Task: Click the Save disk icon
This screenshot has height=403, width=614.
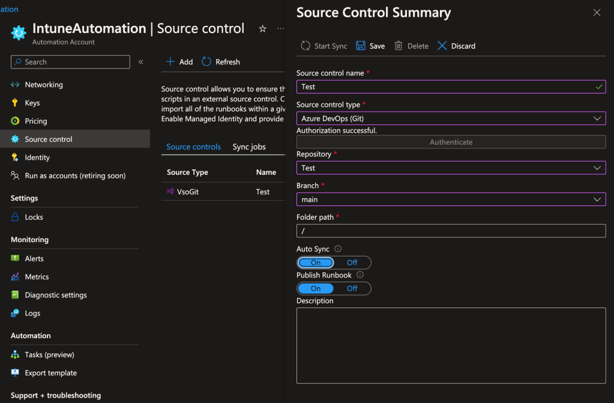Action: point(361,46)
